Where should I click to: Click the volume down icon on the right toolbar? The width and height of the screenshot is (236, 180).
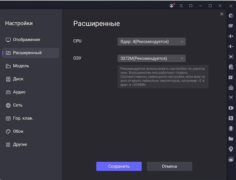(x=231, y=46)
